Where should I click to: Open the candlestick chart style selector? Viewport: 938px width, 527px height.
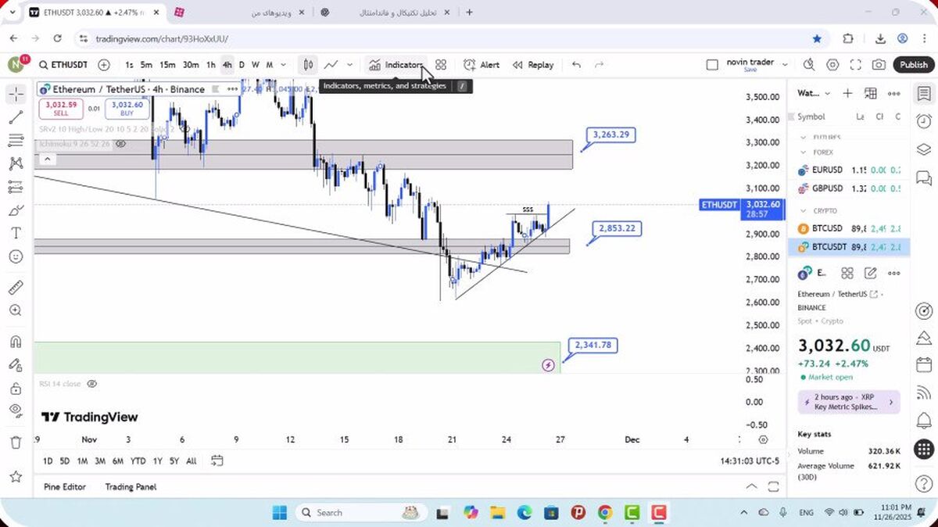tap(309, 65)
